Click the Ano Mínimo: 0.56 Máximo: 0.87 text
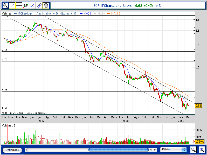Viewport: 207px width, 155px height. 56,13
